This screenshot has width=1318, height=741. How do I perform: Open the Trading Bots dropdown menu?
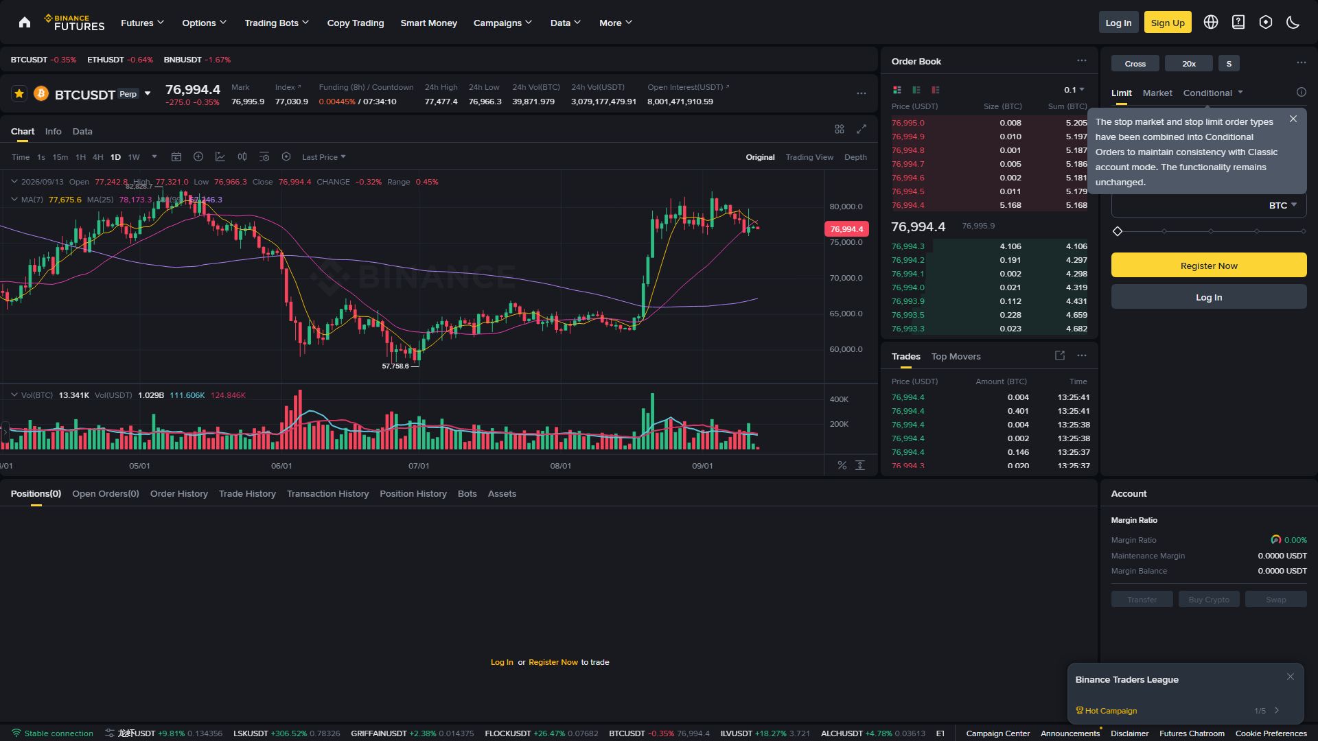(277, 23)
